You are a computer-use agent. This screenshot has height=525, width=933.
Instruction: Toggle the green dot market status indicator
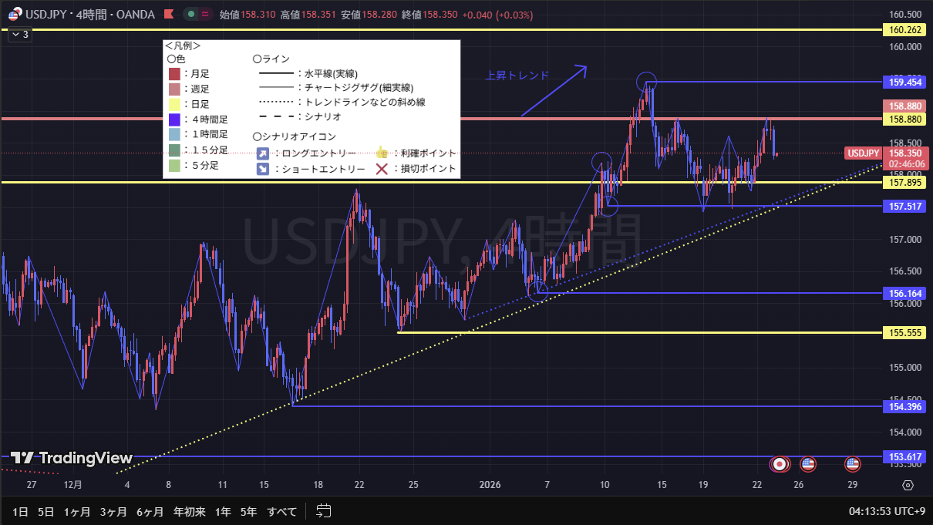point(190,15)
